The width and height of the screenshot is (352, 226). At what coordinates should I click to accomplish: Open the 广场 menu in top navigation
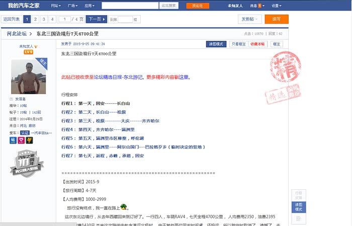coord(72,6)
